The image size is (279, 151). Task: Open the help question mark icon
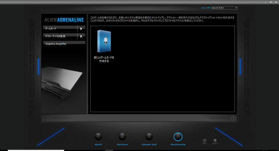[x=233, y=118]
